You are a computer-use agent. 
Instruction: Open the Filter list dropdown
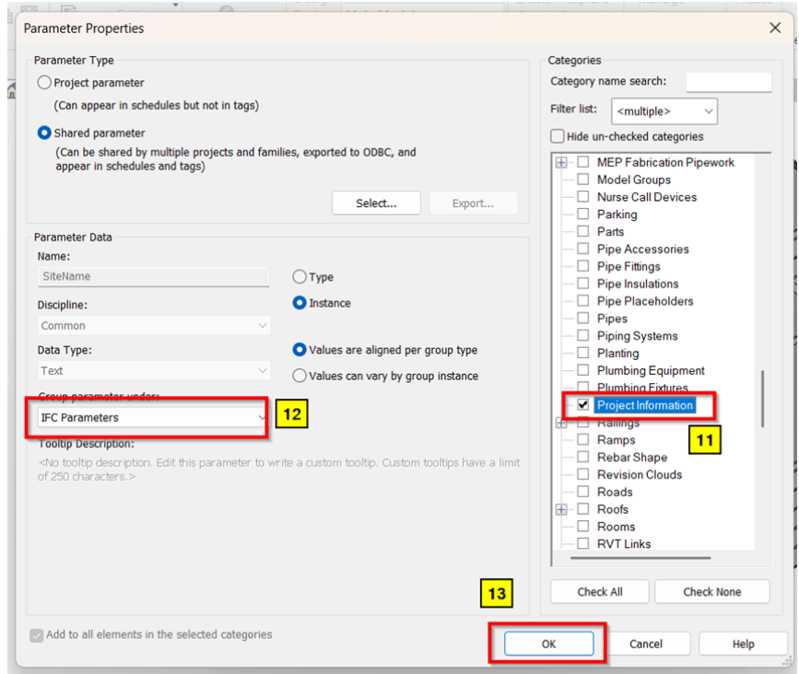pyautogui.click(x=664, y=111)
